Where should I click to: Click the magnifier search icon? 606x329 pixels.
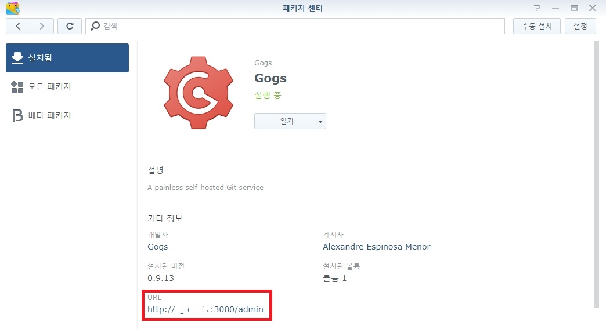(95, 26)
